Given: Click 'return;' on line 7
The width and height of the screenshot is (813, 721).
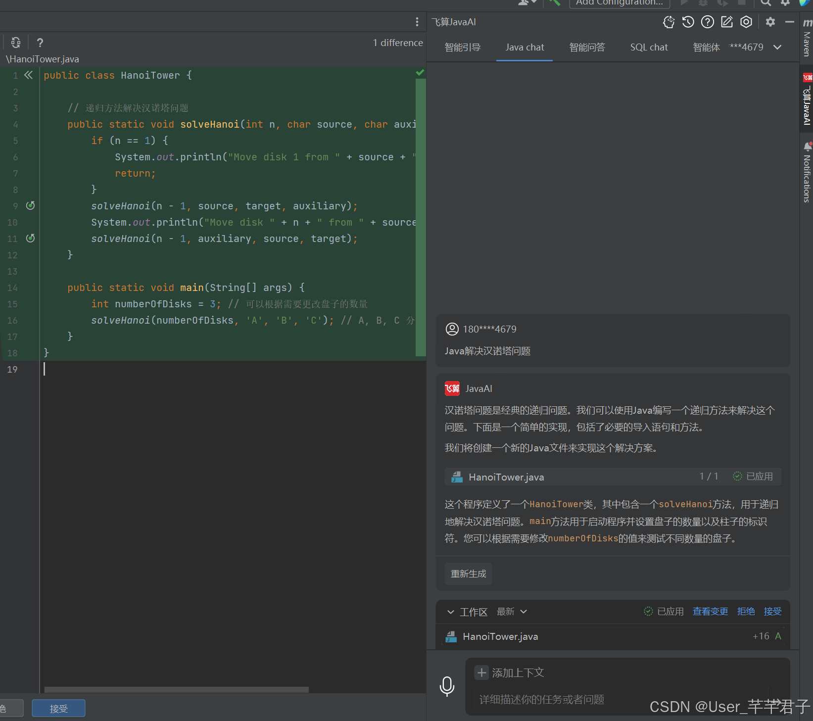Looking at the screenshot, I should click(135, 173).
